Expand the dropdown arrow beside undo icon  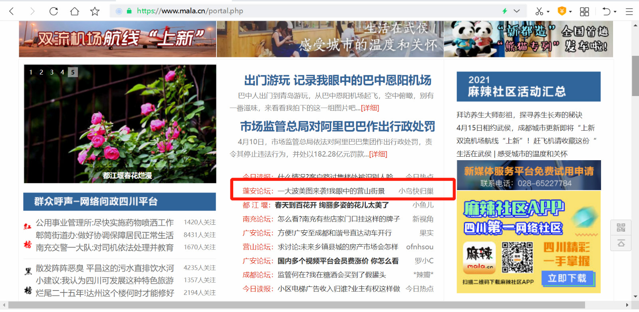pyautogui.click(x=615, y=12)
